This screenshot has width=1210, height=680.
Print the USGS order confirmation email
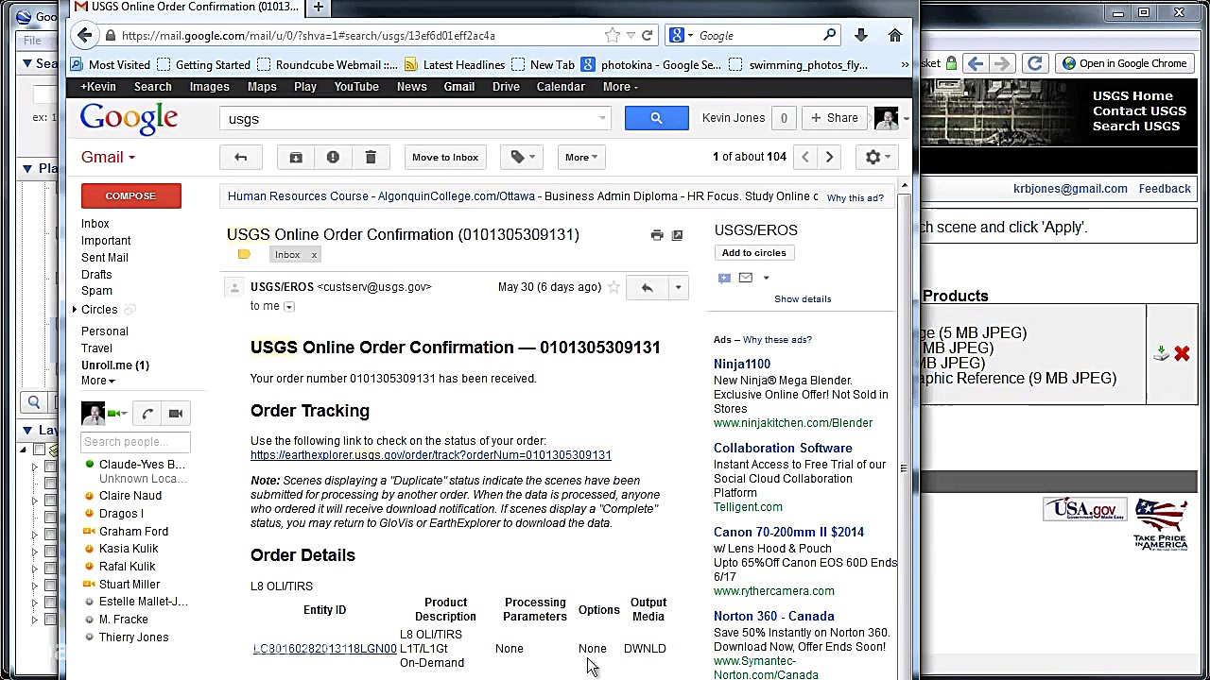click(657, 235)
